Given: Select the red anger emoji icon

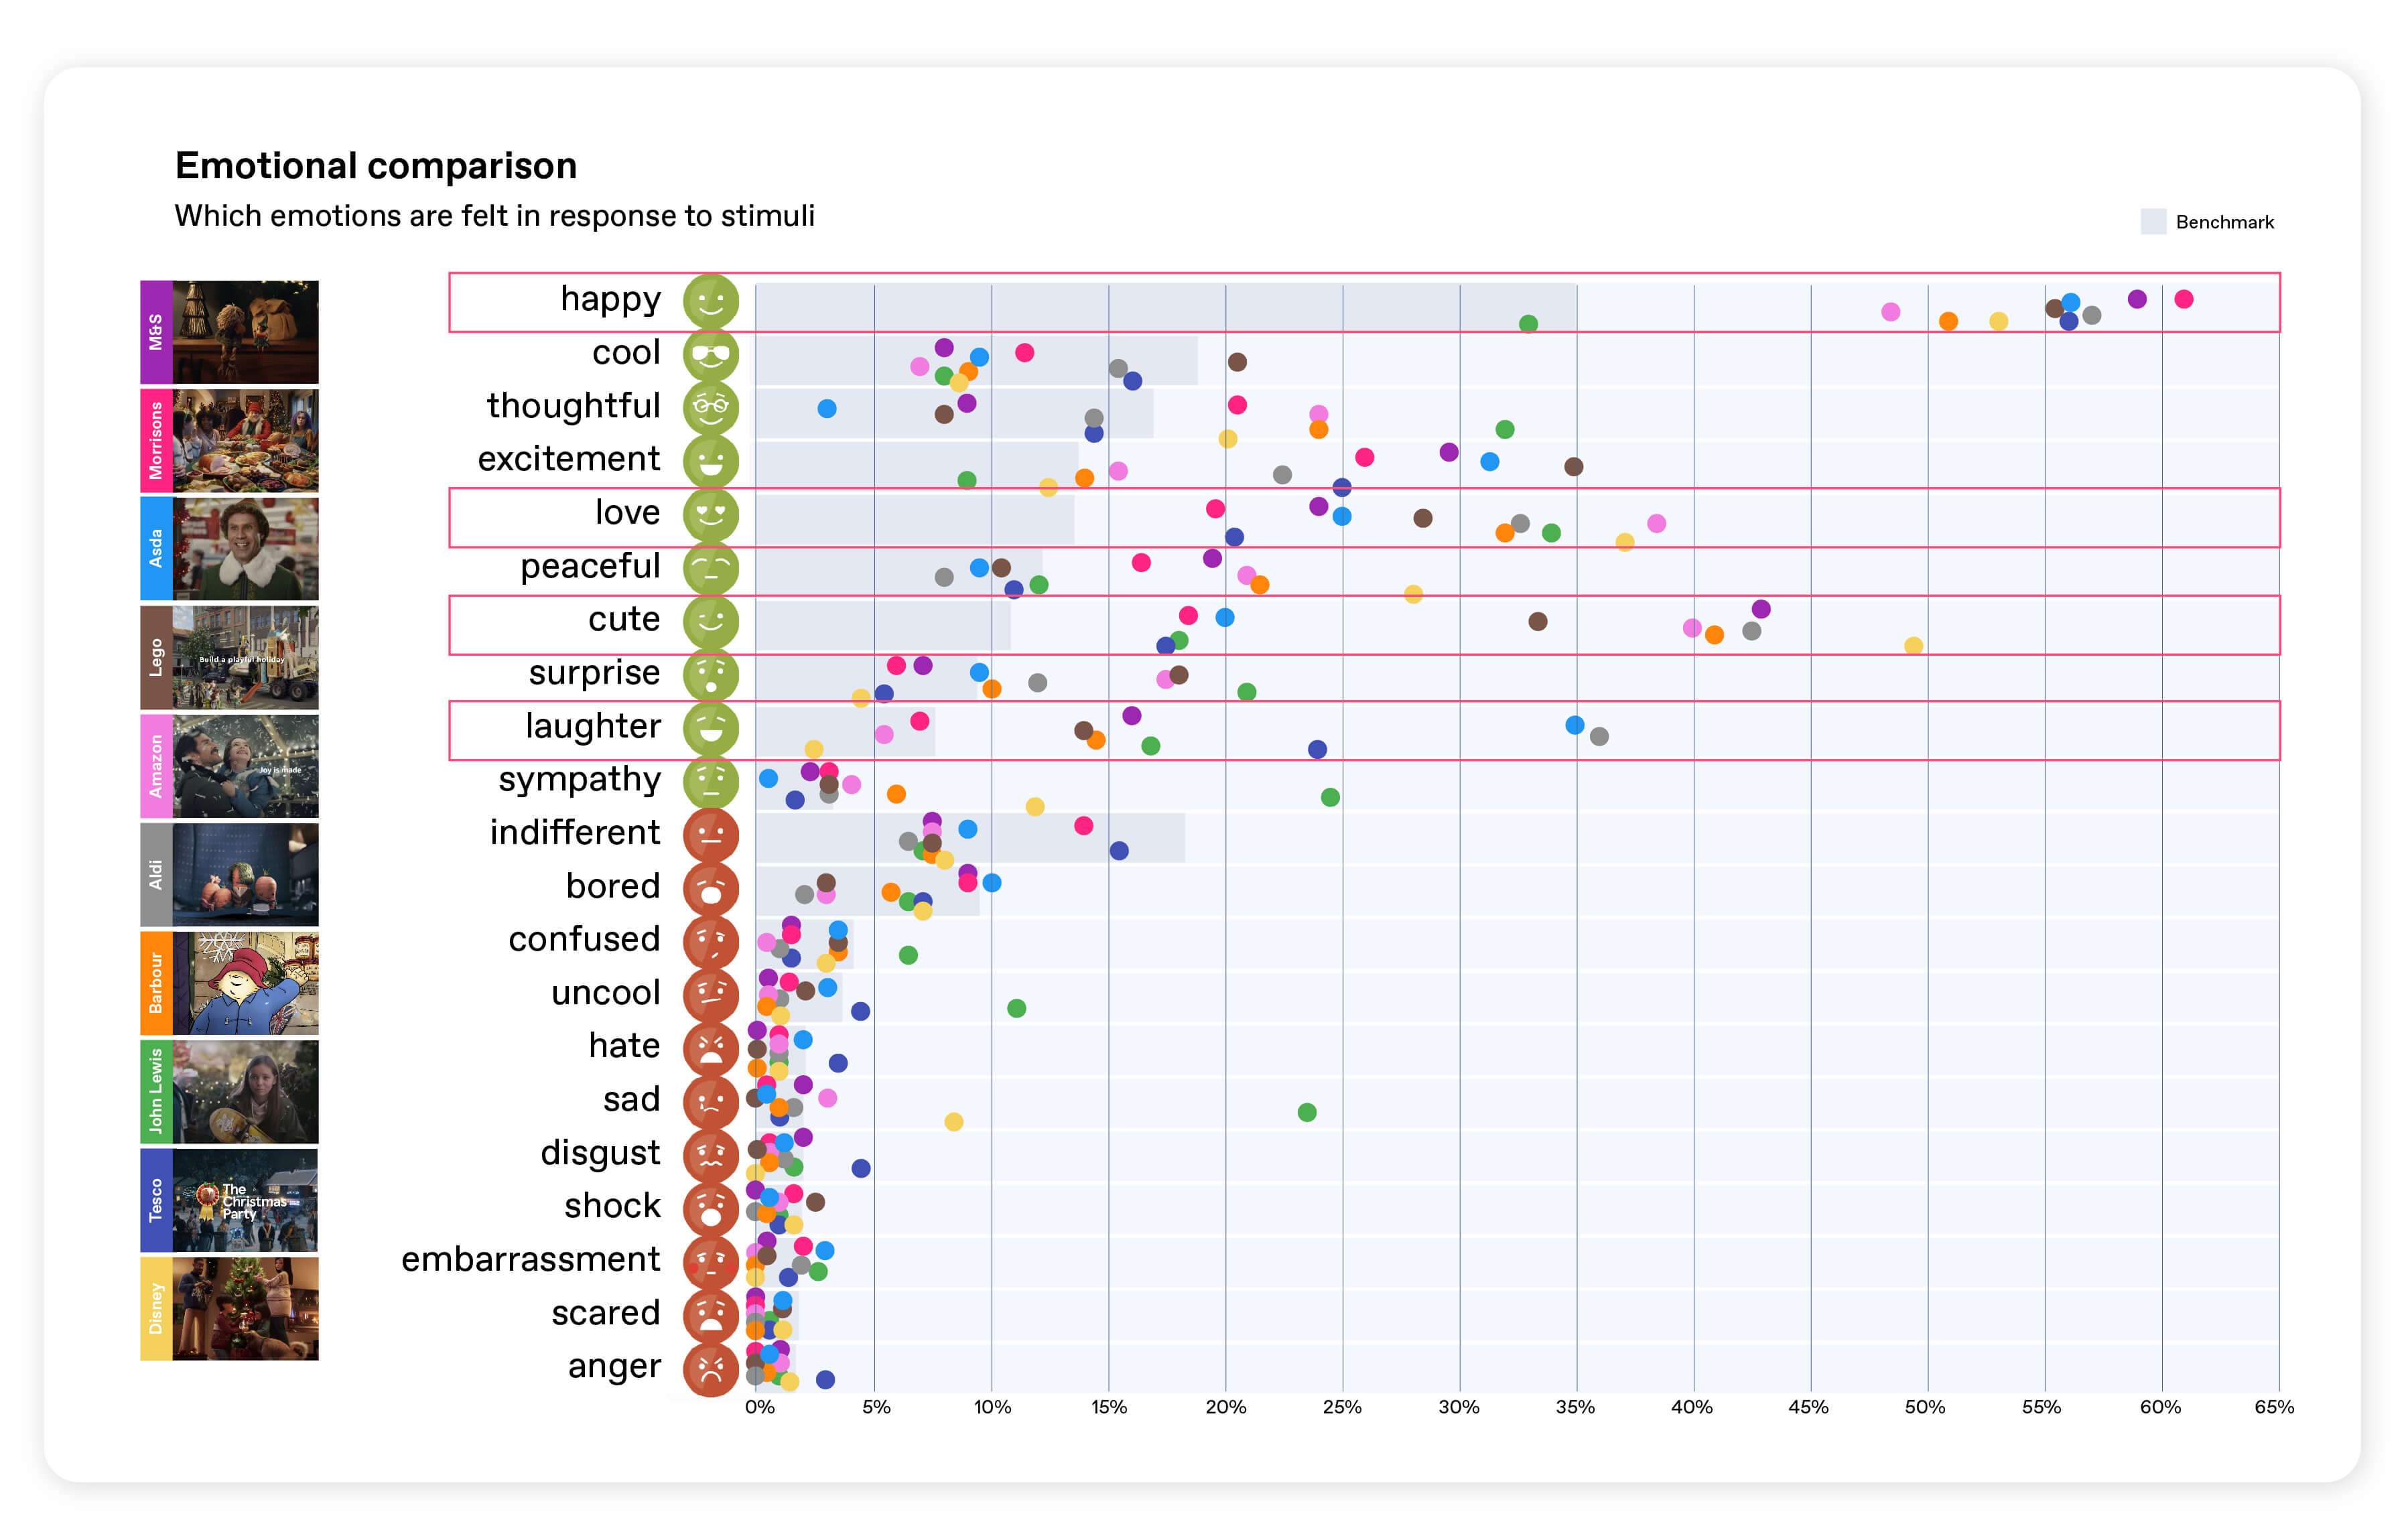Looking at the screenshot, I should click(x=710, y=1368).
